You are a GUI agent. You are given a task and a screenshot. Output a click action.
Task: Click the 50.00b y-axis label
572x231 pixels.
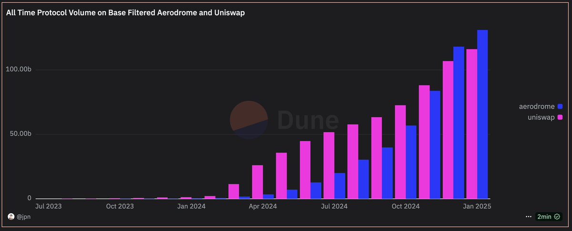pos(21,134)
